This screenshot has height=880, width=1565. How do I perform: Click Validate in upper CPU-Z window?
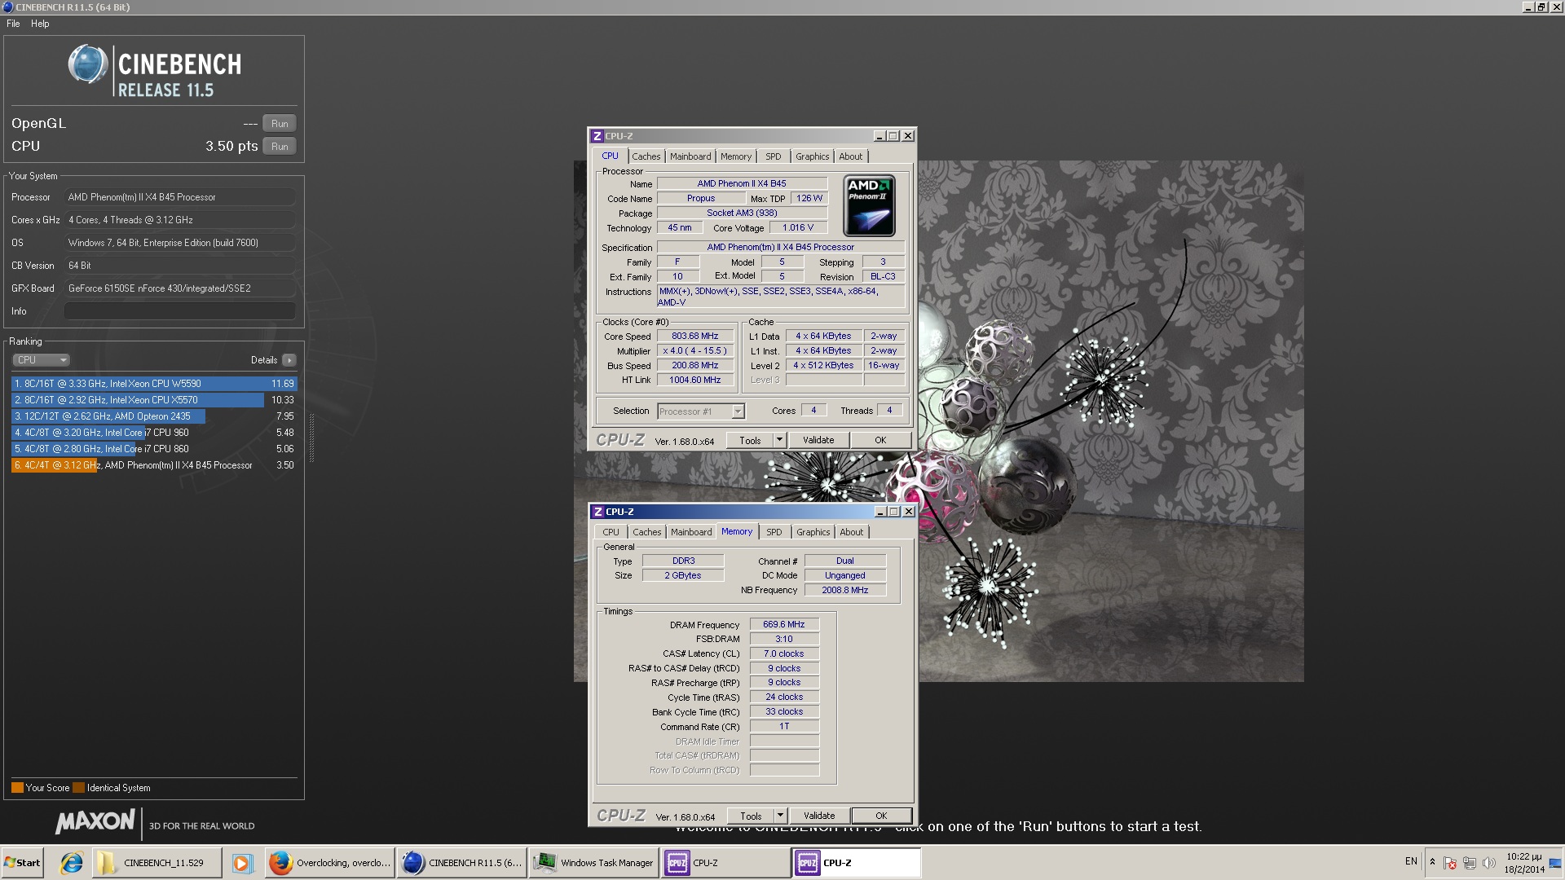click(818, 440)
